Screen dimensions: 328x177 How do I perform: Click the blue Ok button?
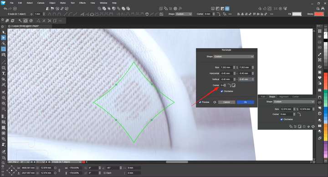[246, 102]
